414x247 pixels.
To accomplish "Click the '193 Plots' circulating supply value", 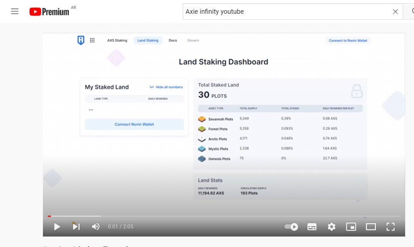I will point(249,193).
